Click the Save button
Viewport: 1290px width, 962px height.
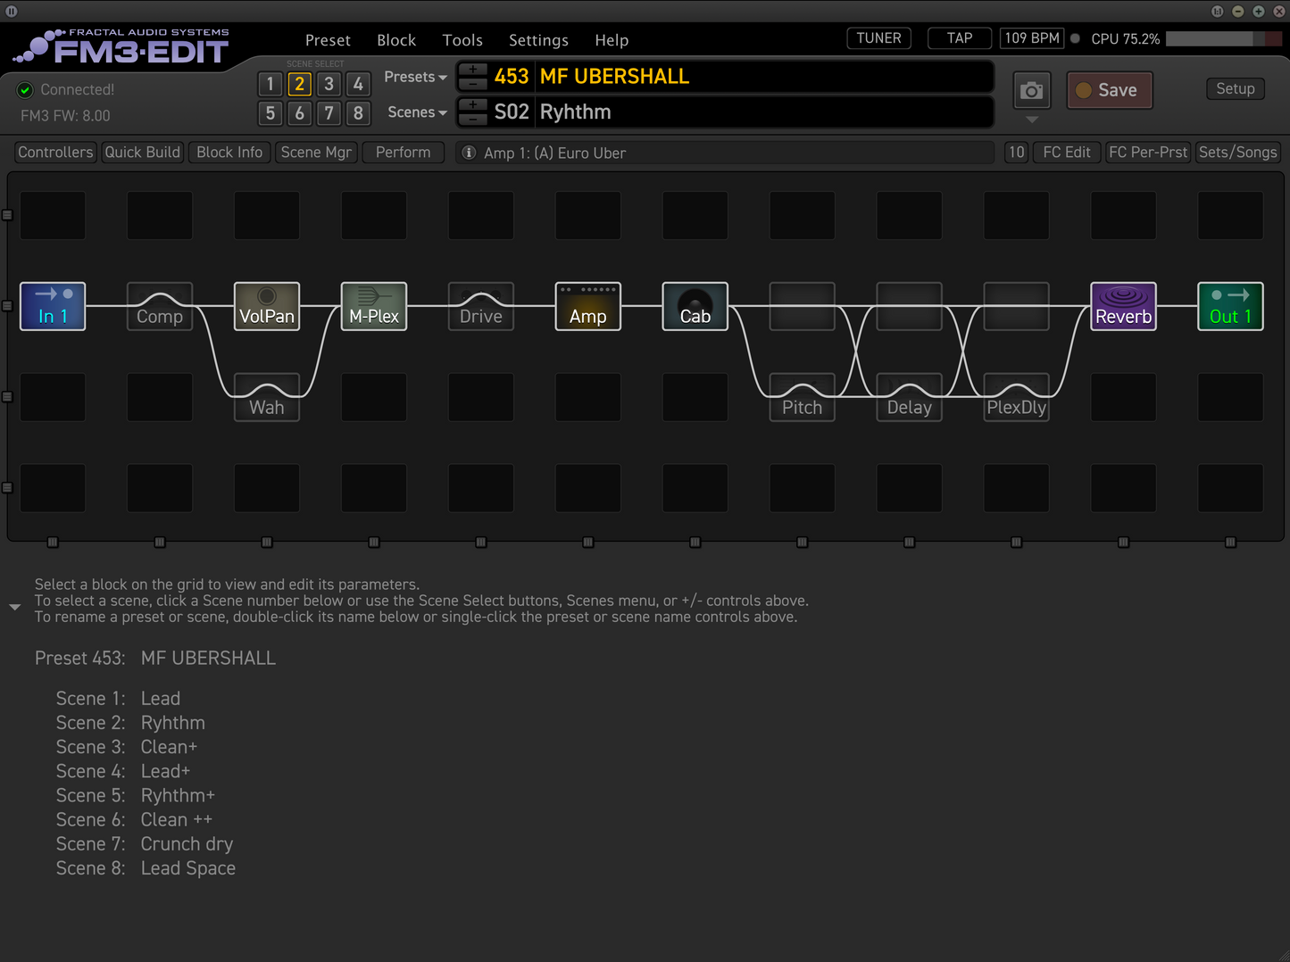[x=1110, y=90]
